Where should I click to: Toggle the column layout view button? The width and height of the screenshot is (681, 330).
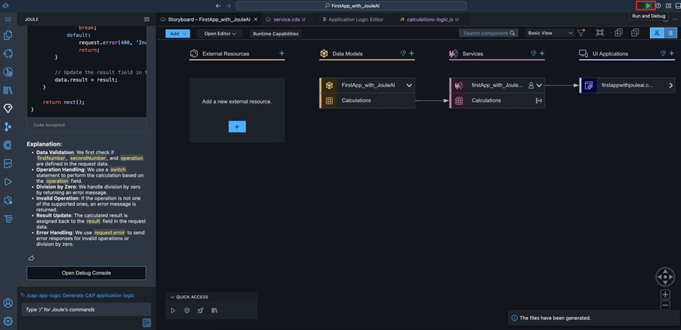(x=671, y=33)
